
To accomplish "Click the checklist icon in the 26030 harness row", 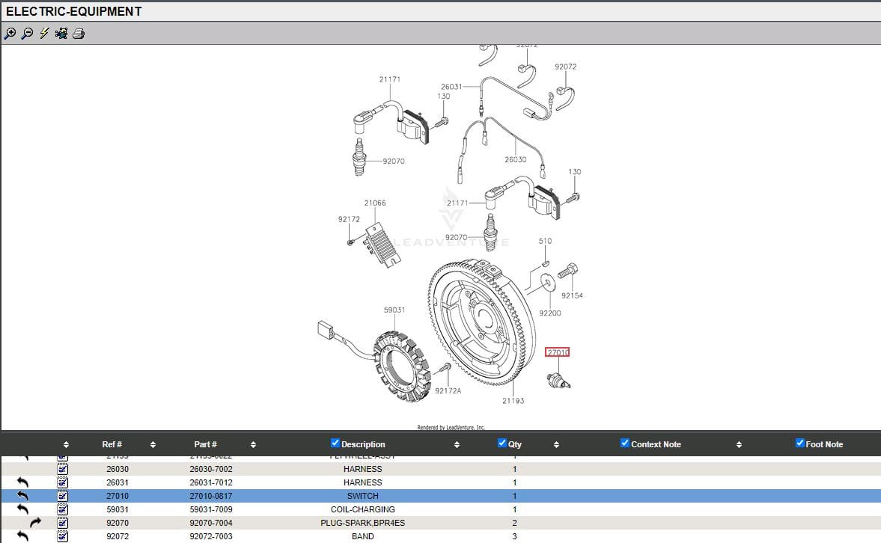I will (x=63, y=469).
